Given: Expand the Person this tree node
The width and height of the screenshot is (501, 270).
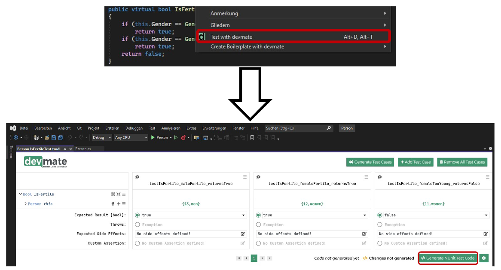Looking at the screenshot, I should pos(25,203).
